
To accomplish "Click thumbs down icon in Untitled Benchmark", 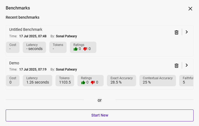I will coord(85,49).
